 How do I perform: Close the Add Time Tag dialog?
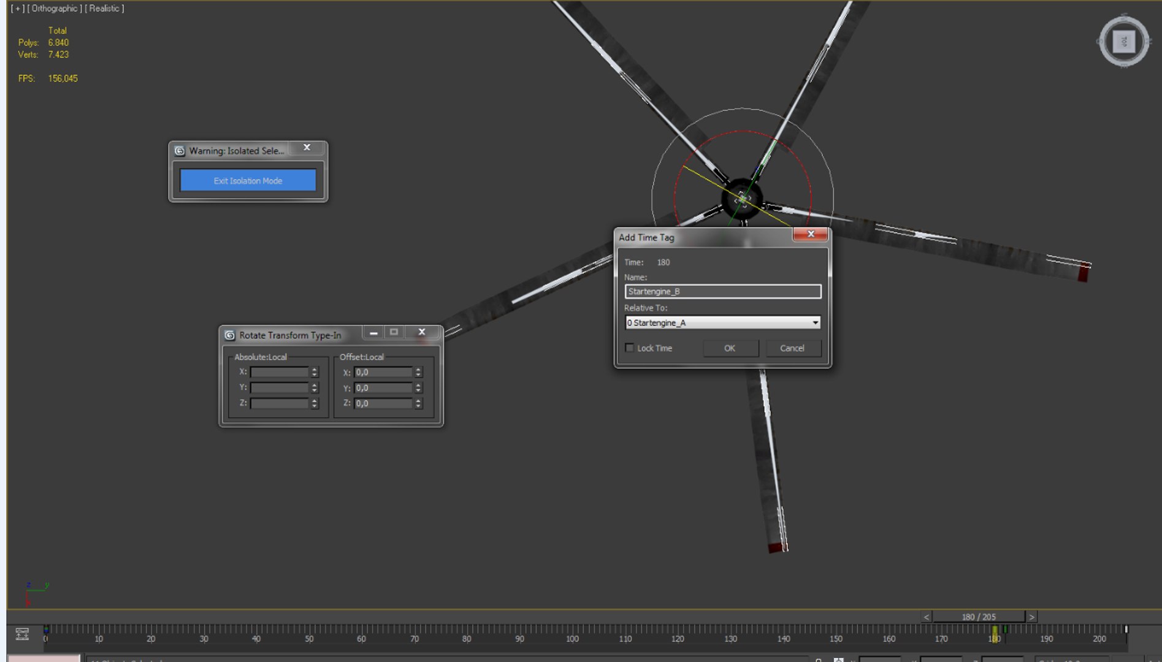[811, 234]
